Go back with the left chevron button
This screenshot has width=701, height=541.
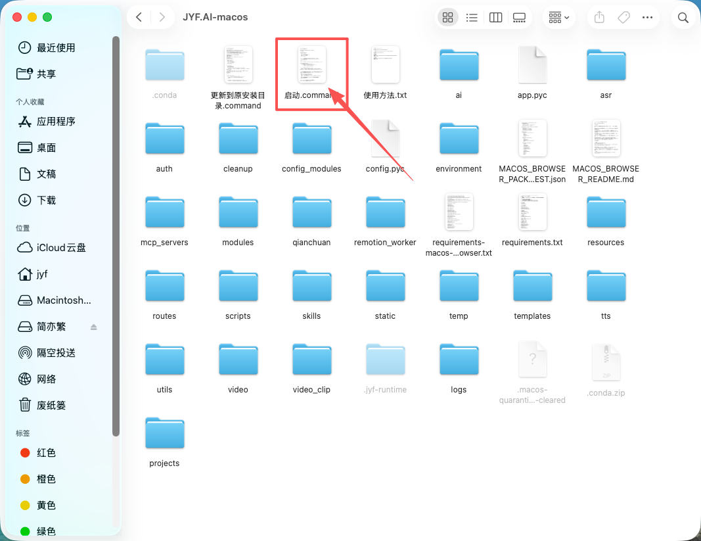point(139,18)
